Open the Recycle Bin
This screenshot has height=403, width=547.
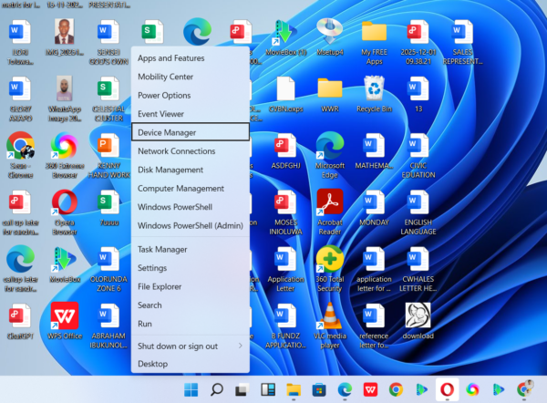(374, 88)
